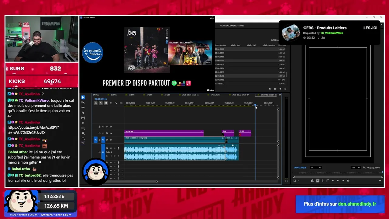Select the Type tool
The width and height of the screenshot is (389, 219).
click(x=83, y=138)
